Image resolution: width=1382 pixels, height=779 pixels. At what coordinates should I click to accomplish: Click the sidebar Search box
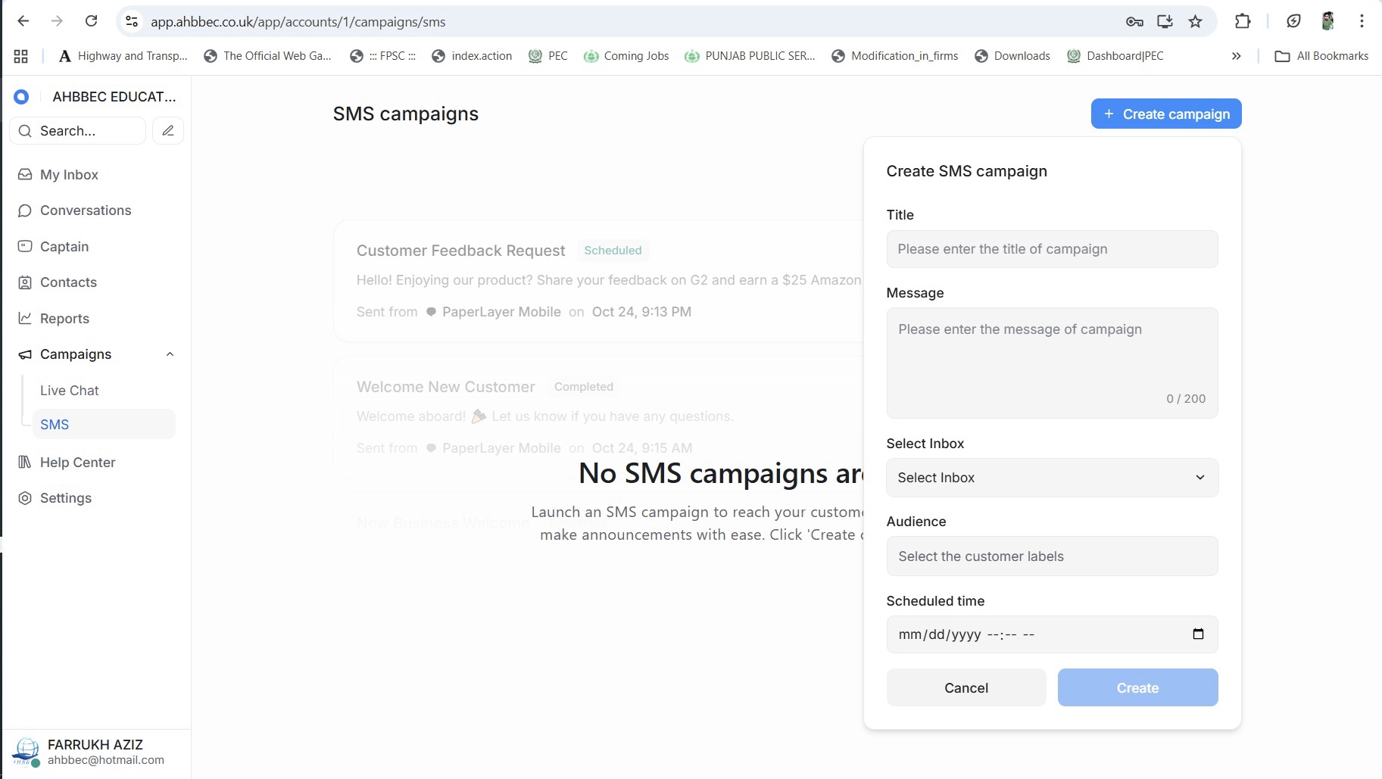[78, 131]
